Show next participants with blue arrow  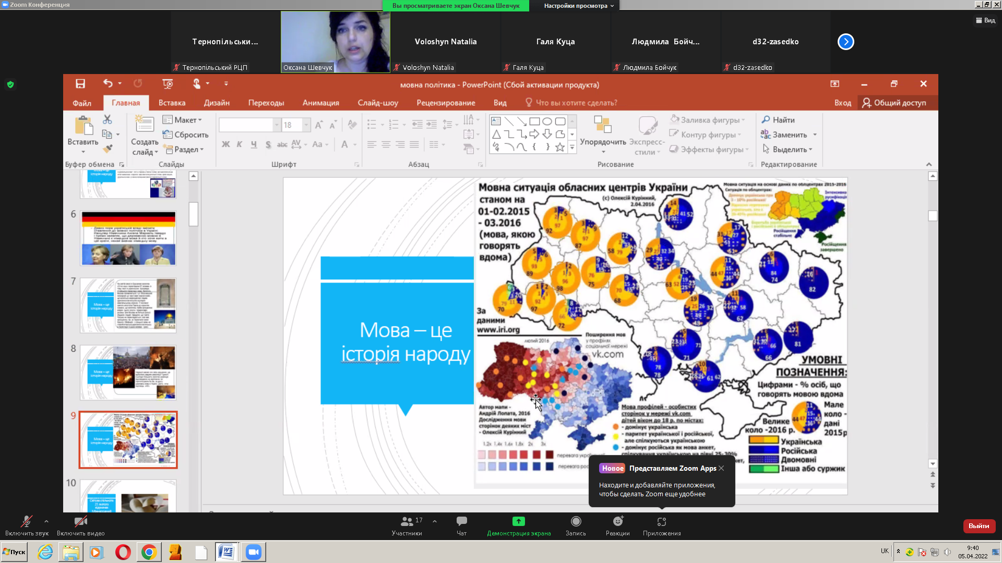click(x=845, y=42)
